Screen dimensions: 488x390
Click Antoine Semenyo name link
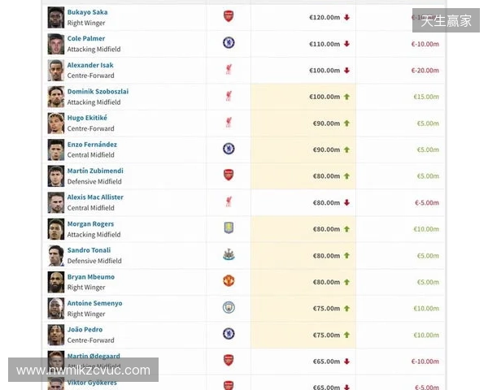click(94, 303)
